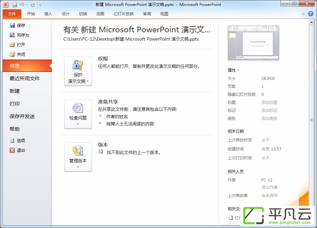317x228 pixels.
Task: Switch to the 开始 ribbon tab
Action: 31,14
